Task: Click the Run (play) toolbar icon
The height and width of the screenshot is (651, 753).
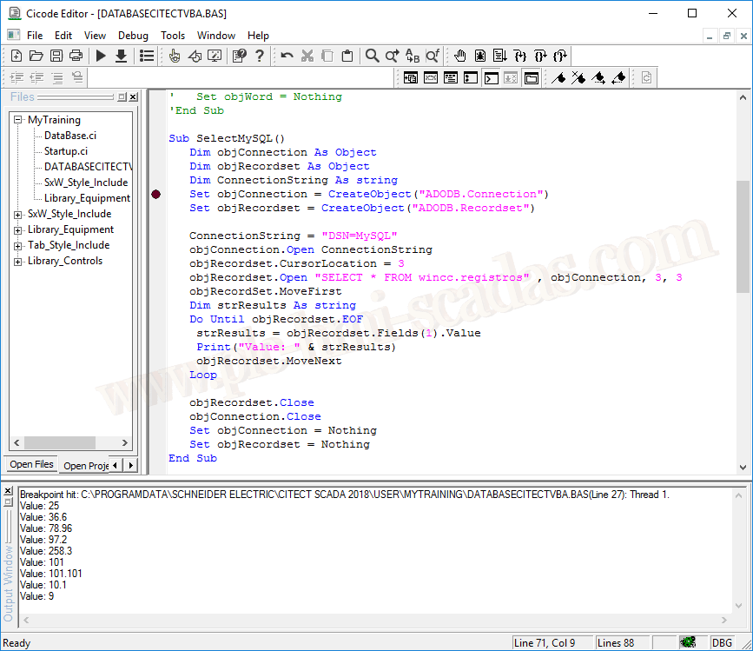Action: click(101, 56)
